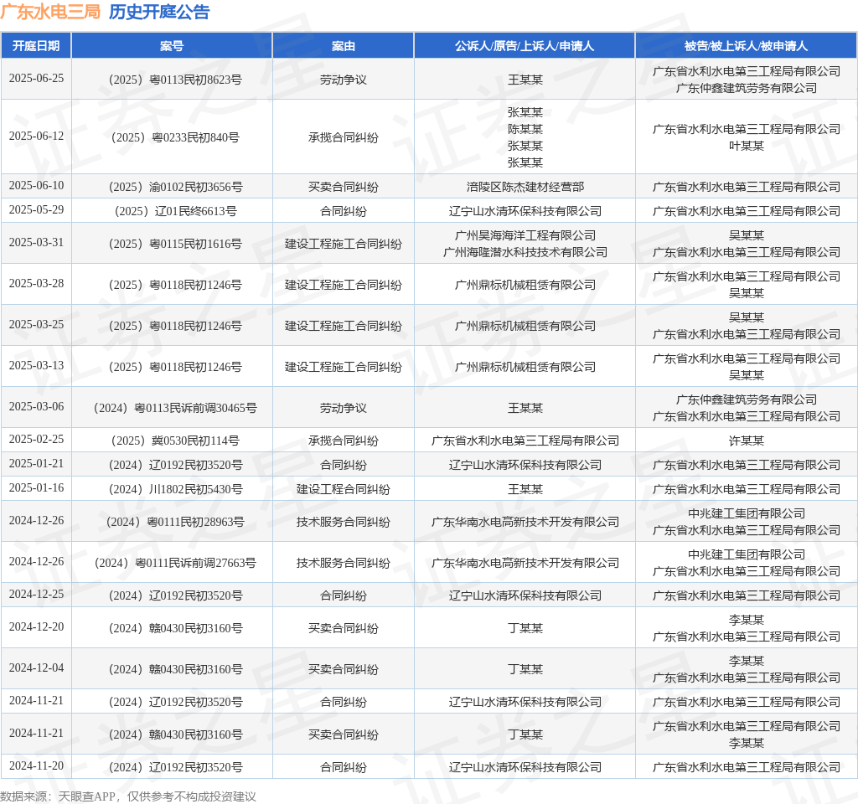The image size is (858, 804).
Task: Click the 开庭日期 column header
Action: [x=36, y=46]
